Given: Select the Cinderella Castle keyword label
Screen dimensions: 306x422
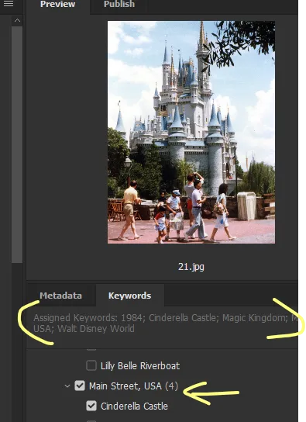Looking at the screenshot, I should tap(134, 406).
